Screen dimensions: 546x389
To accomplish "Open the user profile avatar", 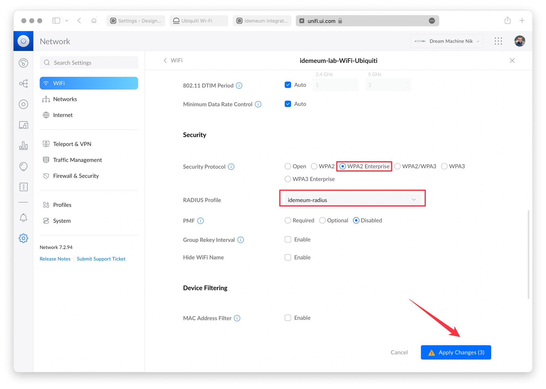I will tap(520, 41).
